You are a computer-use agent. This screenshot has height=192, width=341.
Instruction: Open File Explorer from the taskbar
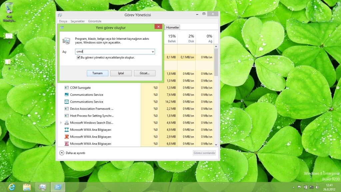click(27, 187)
